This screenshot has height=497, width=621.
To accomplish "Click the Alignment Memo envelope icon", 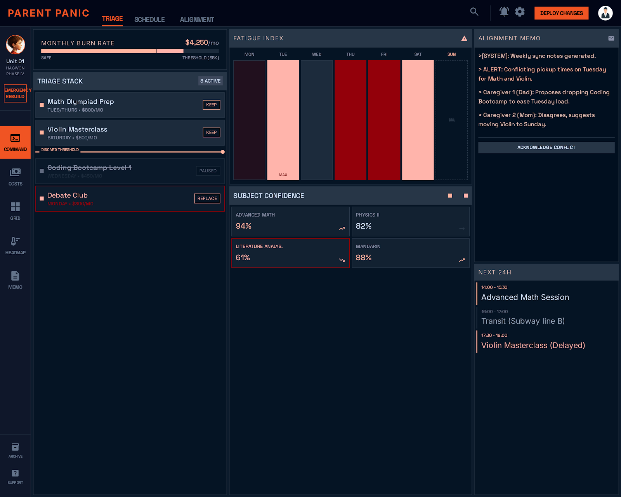I will click(611, 38).
